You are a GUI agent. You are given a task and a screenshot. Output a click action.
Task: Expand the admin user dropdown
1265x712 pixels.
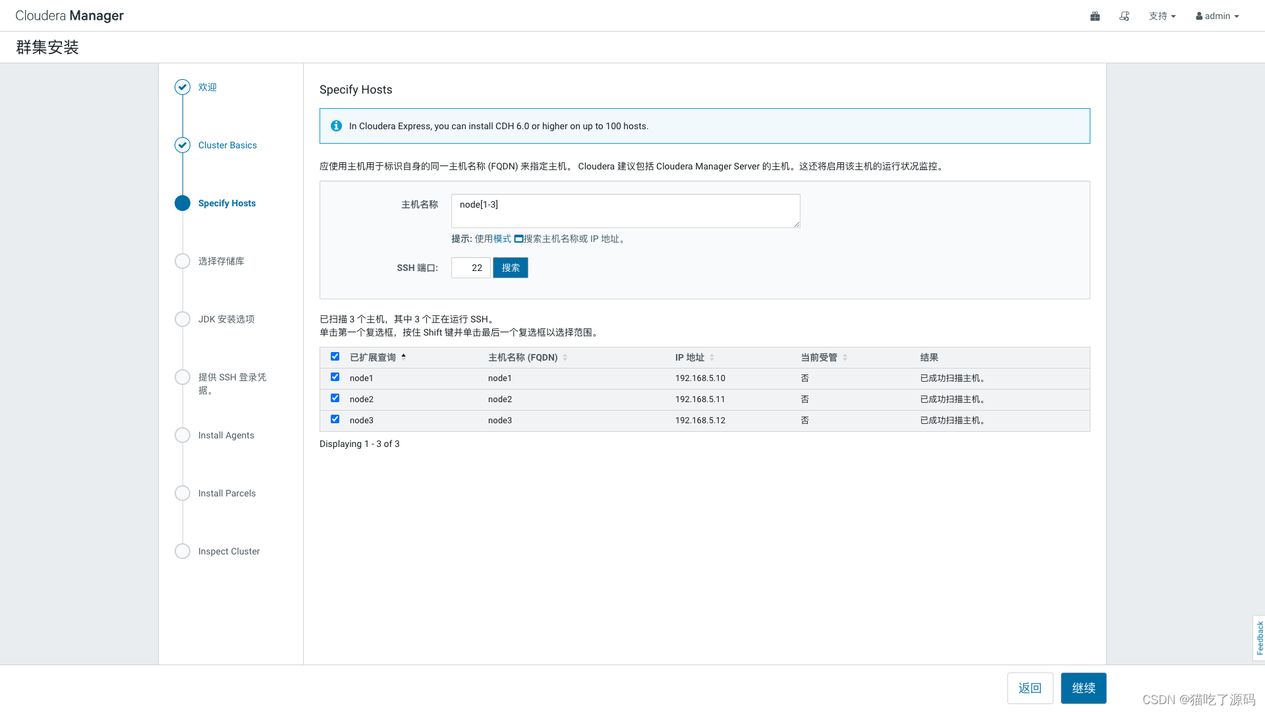pyautogui.click(x=1217, y=16)
